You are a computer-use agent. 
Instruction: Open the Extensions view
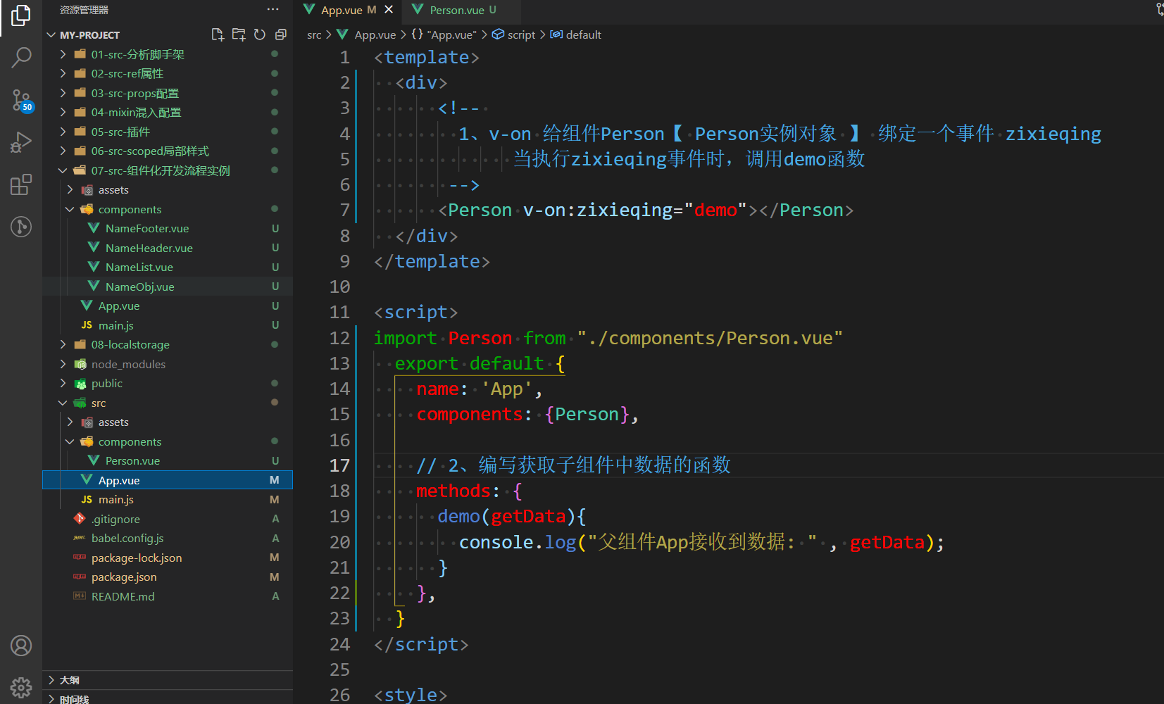coord(21,184)
